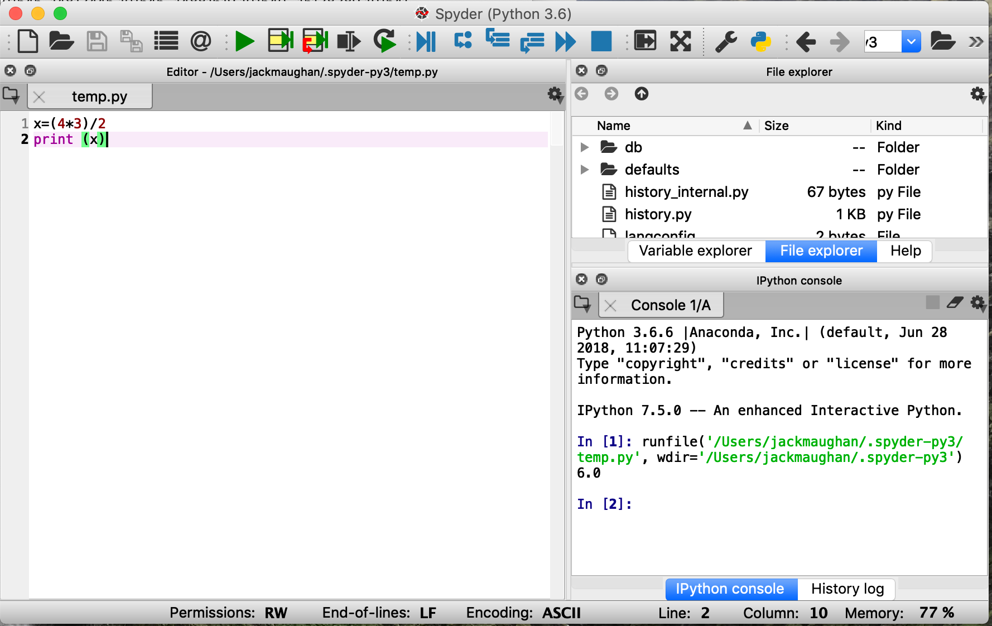Stop the debugger using the blue square
992x626 pixels.
coord(601,41)
